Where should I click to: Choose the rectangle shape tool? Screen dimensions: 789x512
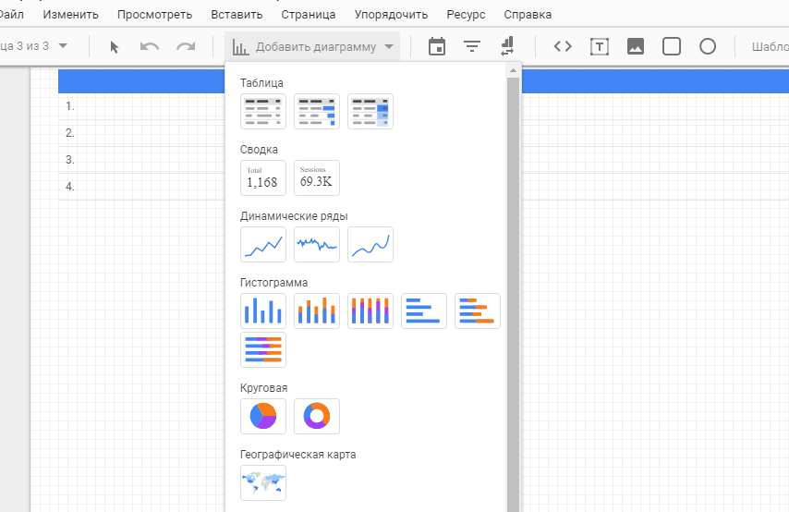672,47
